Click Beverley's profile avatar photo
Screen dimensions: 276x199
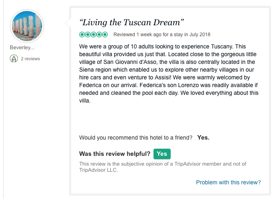point(27,26)
